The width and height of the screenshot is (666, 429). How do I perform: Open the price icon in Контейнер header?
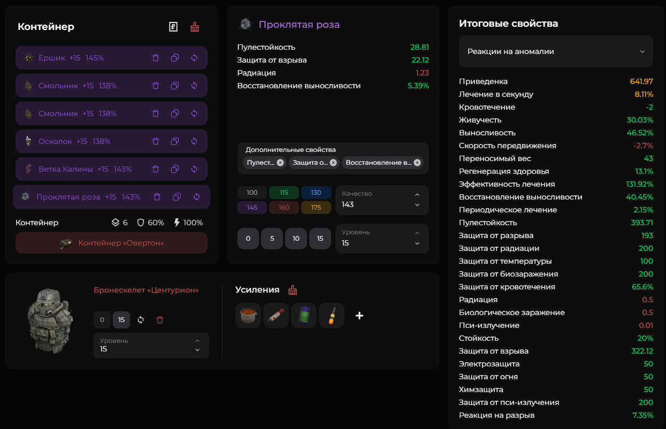tap(173, 27)
